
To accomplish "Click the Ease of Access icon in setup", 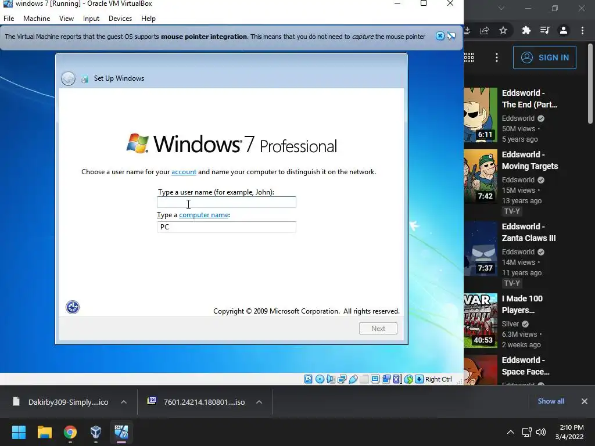I will [73, 307].
